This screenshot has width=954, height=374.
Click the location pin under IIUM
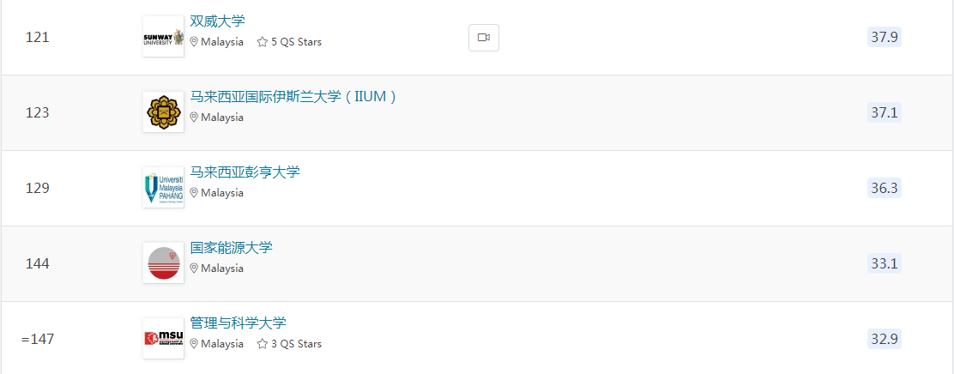coord(194,118)
